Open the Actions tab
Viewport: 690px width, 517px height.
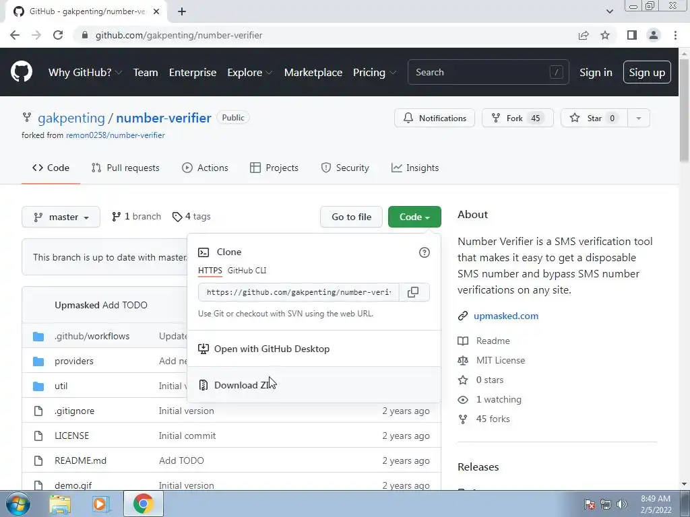205,168
